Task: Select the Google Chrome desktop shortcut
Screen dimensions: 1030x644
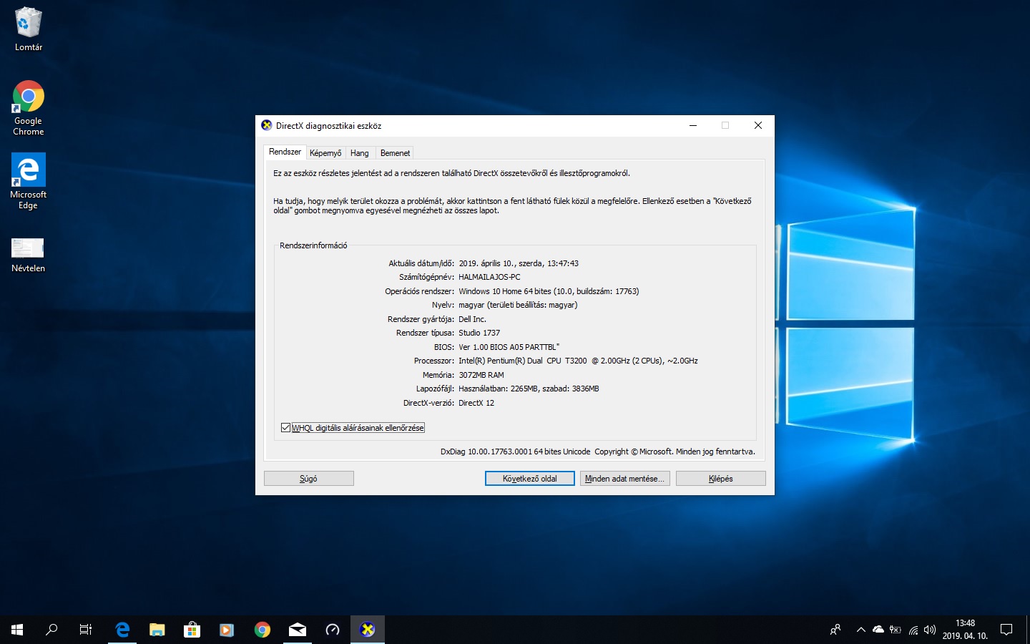Action: 28,108
